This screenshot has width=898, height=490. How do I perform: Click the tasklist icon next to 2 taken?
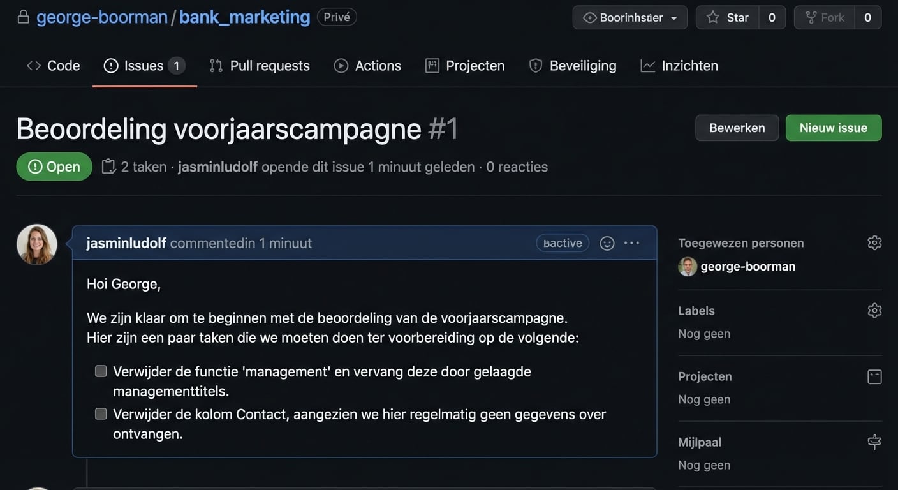click(x=109, y=166)
